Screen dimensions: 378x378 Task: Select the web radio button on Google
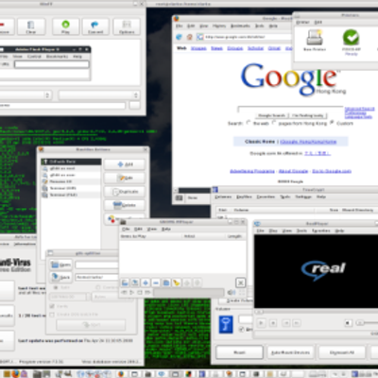pyautogui.click(x=249, y=123)
